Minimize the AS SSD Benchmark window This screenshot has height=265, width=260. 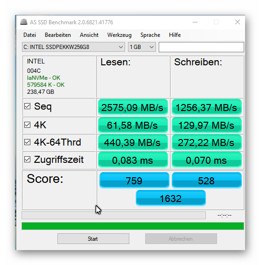pos(195,22)
